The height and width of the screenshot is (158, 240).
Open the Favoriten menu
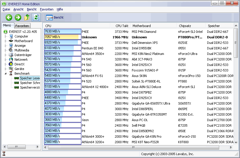pyautogui.click(x=47, y=9)
